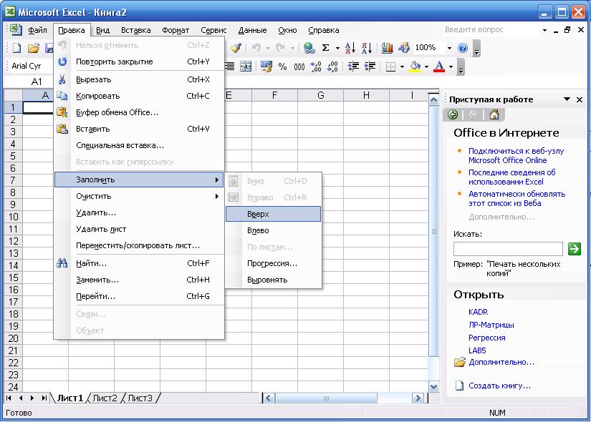Viewport: 591px width, 422px height.
Task: Click the Insert Hyperlink globe icon
Action: [x=309, y=48]
